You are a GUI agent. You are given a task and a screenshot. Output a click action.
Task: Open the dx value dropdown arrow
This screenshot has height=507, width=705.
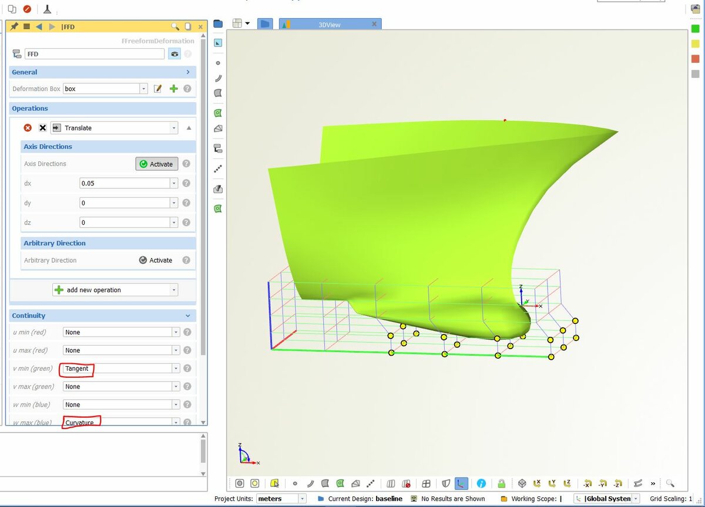174,183
